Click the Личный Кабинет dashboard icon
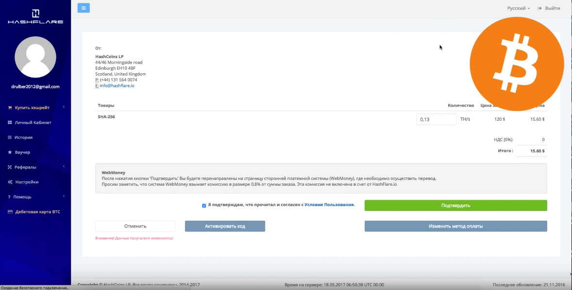Image resolution: width=572 pixels, height=290 pixels. coord(10,123)
